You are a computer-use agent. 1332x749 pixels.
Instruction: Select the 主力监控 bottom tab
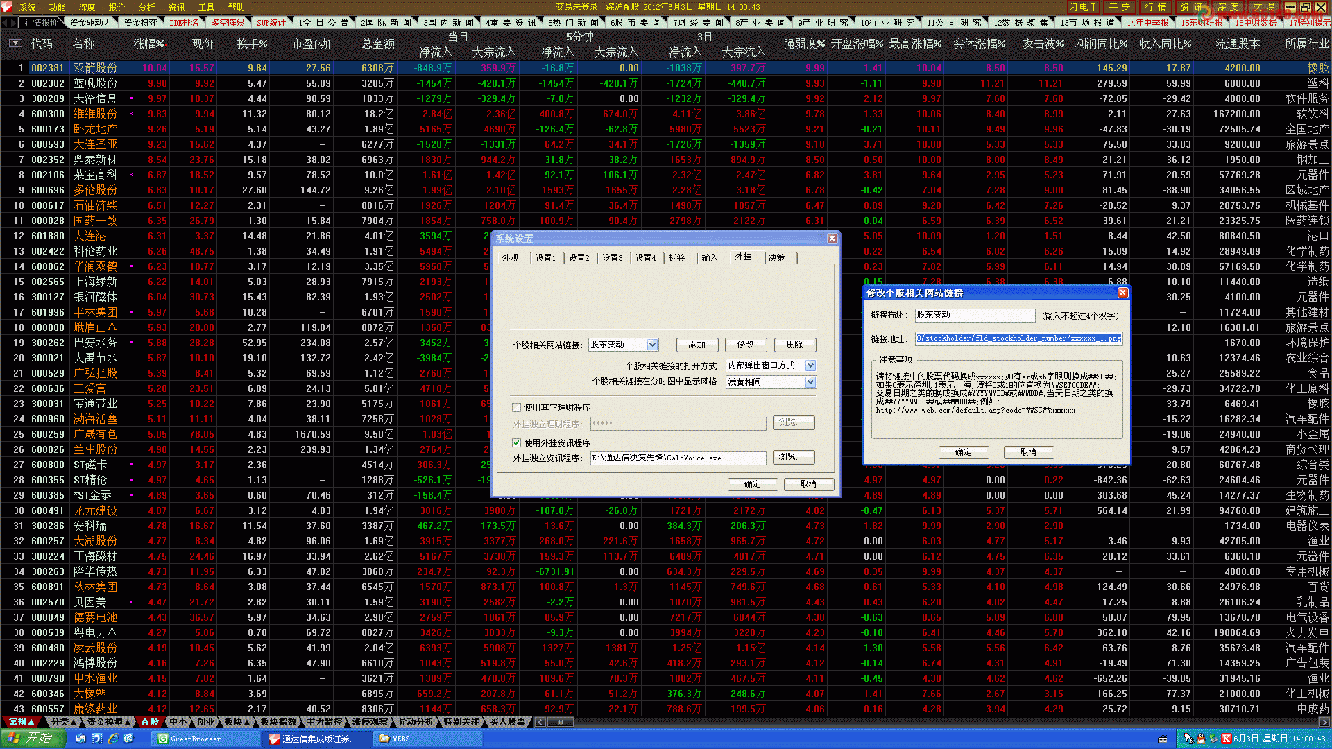point(324,722)
